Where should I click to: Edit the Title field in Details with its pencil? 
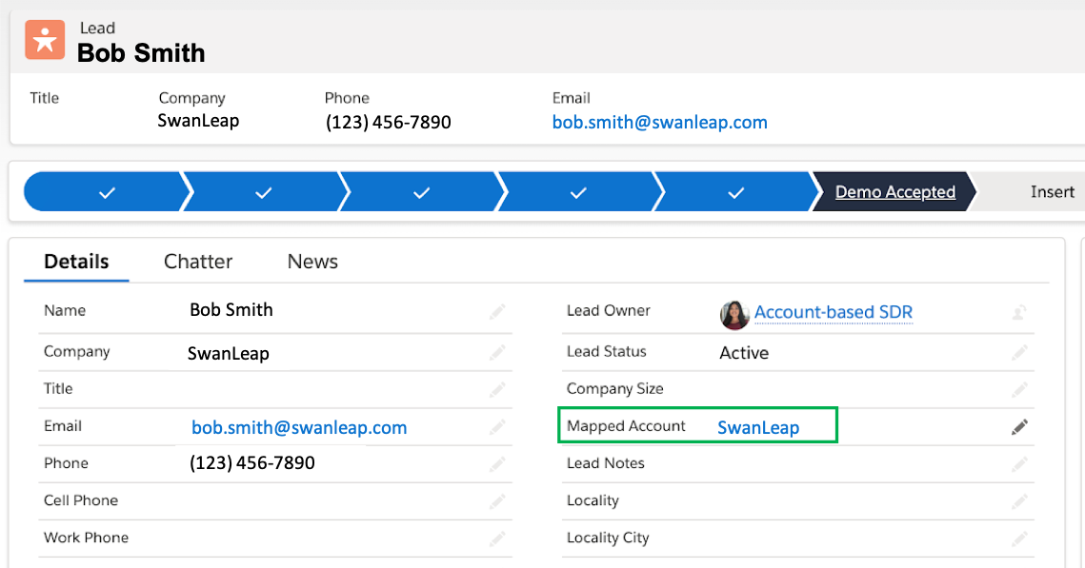(497, 390)
